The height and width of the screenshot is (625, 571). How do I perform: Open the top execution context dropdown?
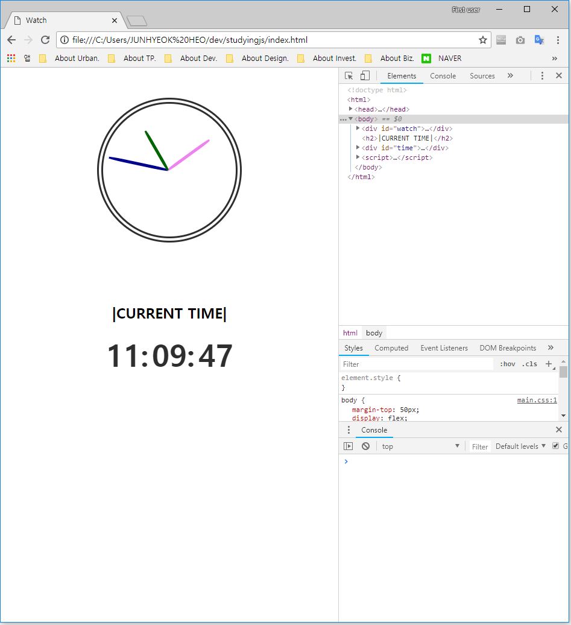coord(420,446)
